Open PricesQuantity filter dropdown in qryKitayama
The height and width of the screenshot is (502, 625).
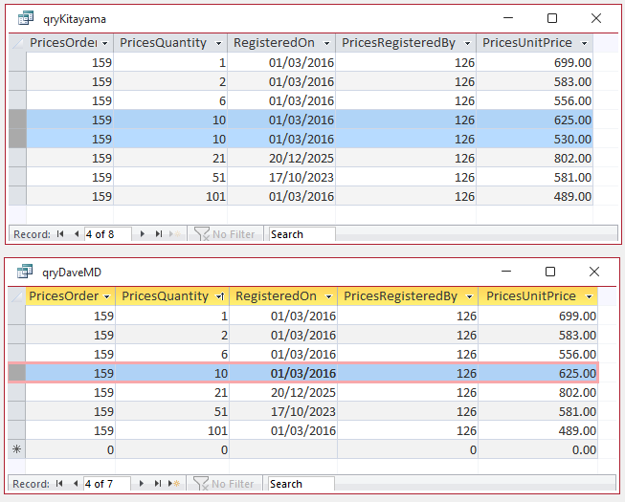tap(218, 43)
